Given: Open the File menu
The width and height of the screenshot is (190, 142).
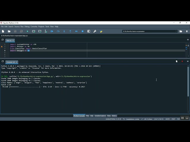Looking at the screenshot, I should pyautogui.click(x=2, y=27).
